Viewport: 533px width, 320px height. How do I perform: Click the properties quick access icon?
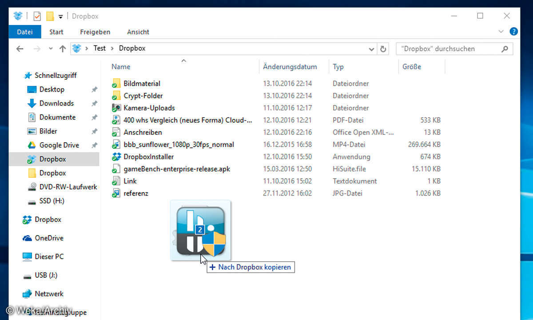coord(37,16)
